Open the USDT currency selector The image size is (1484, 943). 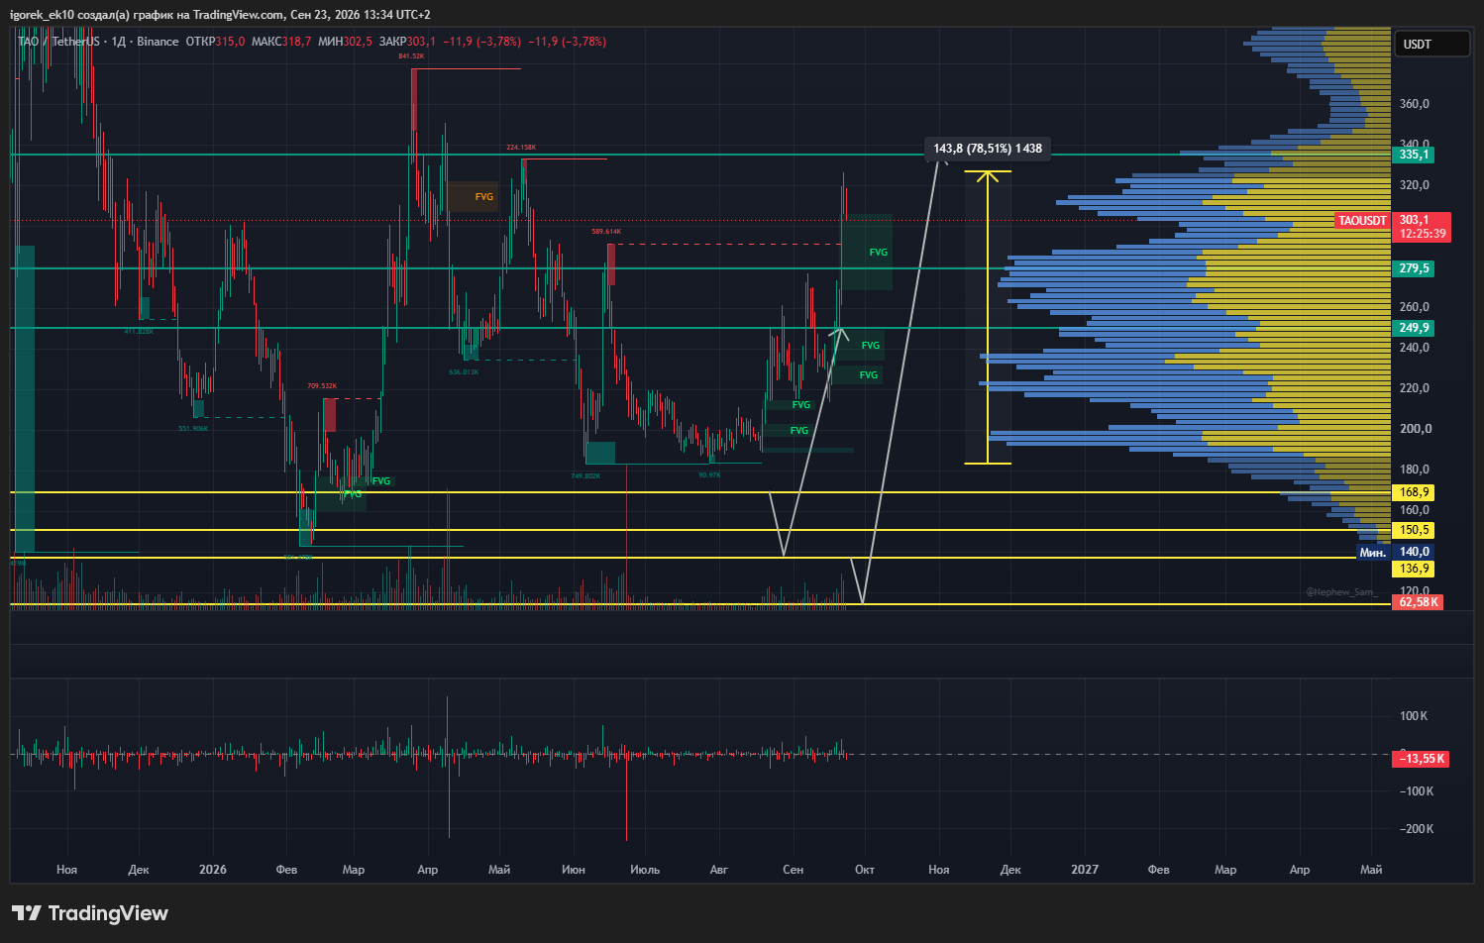1431,44
